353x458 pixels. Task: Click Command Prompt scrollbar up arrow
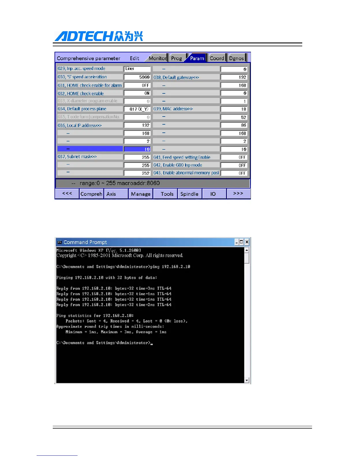(247, 250)
